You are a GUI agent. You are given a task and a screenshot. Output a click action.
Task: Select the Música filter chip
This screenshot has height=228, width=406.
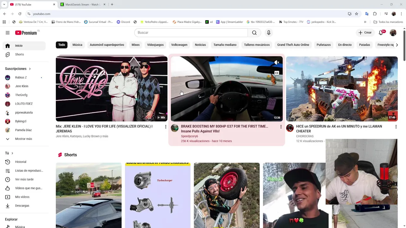click(x=77, y=45)
